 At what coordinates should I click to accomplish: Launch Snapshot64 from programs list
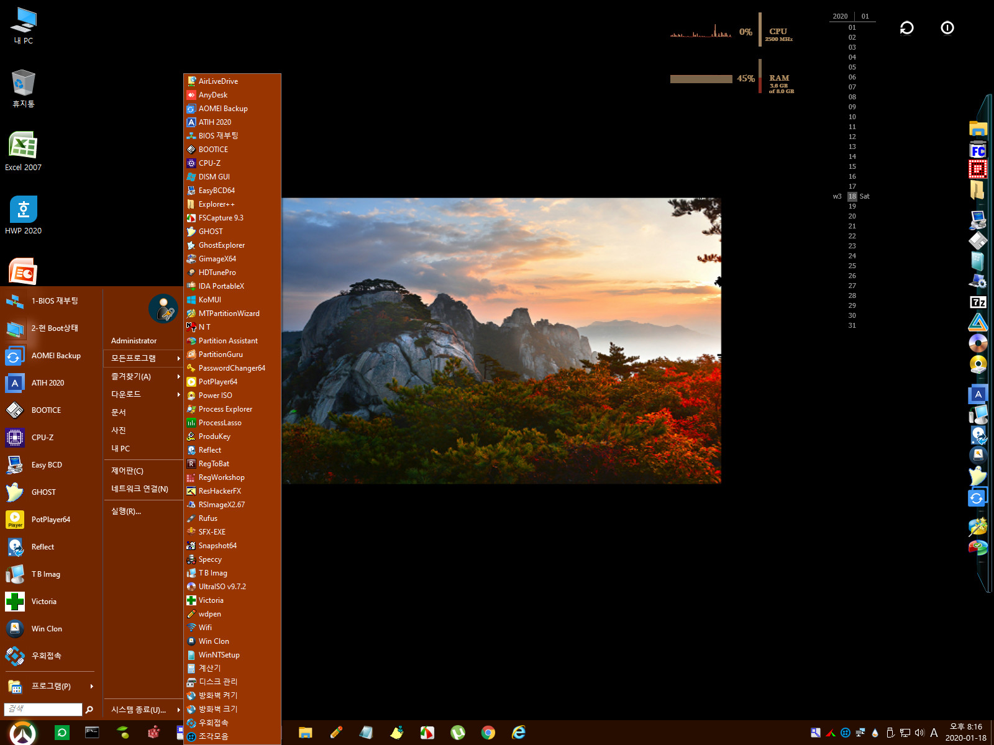232,546
